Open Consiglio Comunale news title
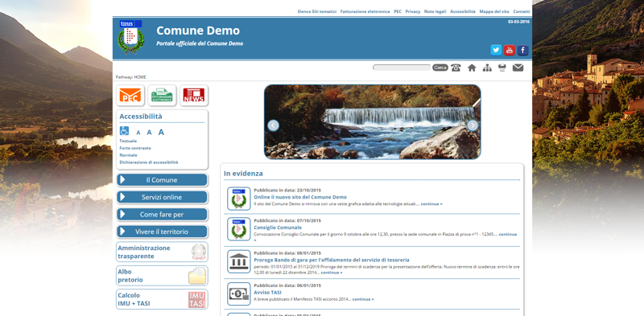This screenshot has height=316, width=644. [278, 228]
